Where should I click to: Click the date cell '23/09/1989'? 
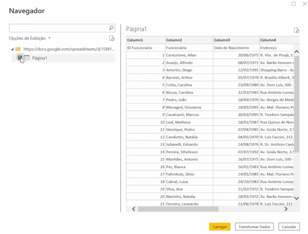236,85
